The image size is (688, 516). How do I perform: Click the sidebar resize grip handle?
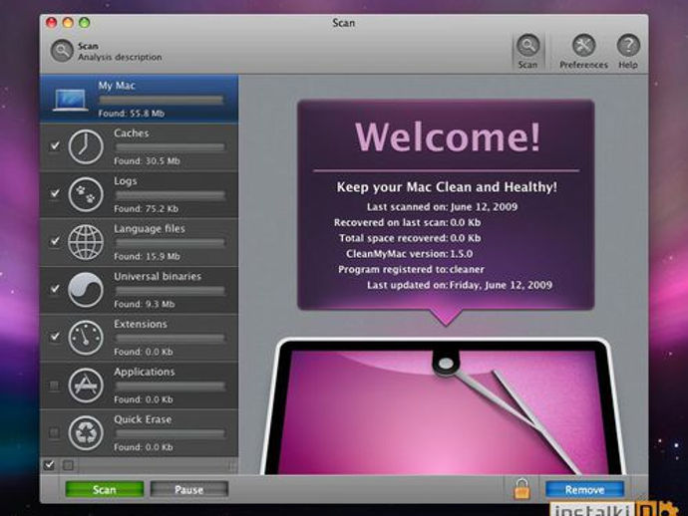pyautogui.click(x=232, y=465)
